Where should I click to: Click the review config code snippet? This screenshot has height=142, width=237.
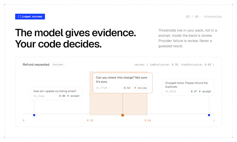pos(174,65)
